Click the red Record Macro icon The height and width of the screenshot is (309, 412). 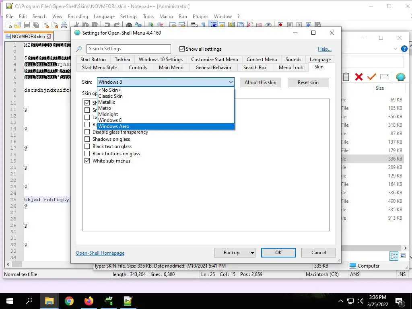(x=280, y=25)
